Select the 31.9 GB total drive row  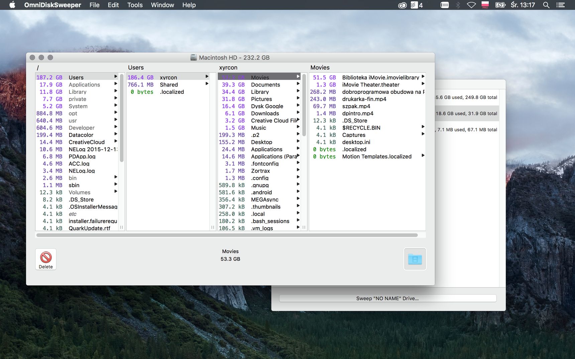coord(467,114)
